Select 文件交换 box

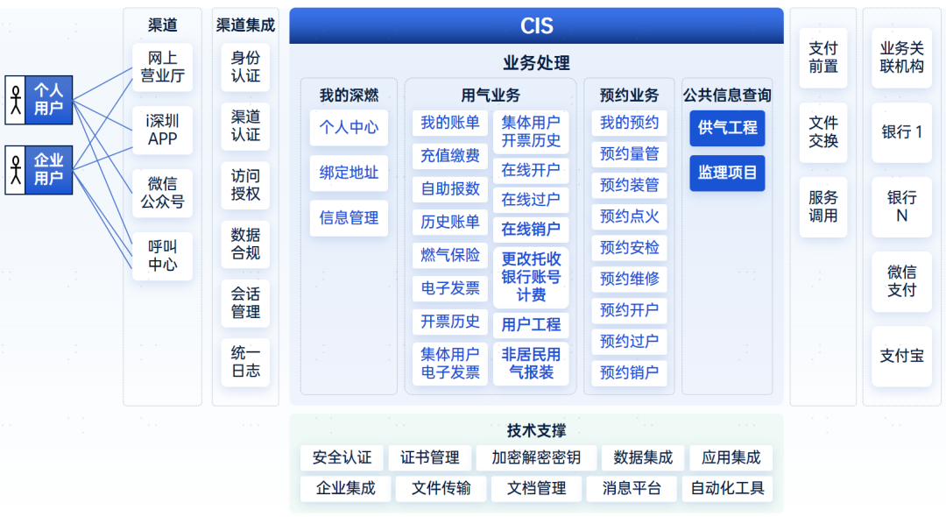[822, 132]
